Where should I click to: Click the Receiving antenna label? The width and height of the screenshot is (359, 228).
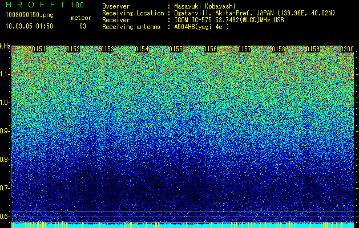tap(131, 27)
